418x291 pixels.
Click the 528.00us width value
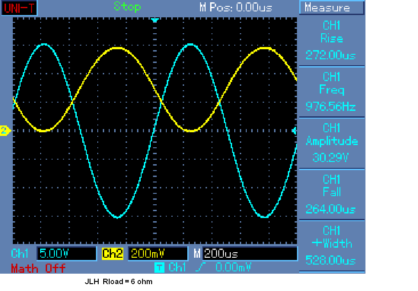(331, 260)
